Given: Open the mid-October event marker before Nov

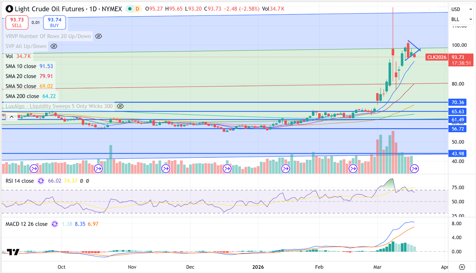Looking at the screenshot, I should pos(98,169).
